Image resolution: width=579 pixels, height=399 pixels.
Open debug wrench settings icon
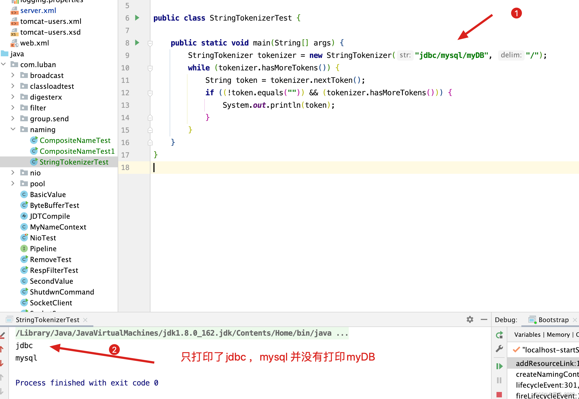[x=499, y=349]
